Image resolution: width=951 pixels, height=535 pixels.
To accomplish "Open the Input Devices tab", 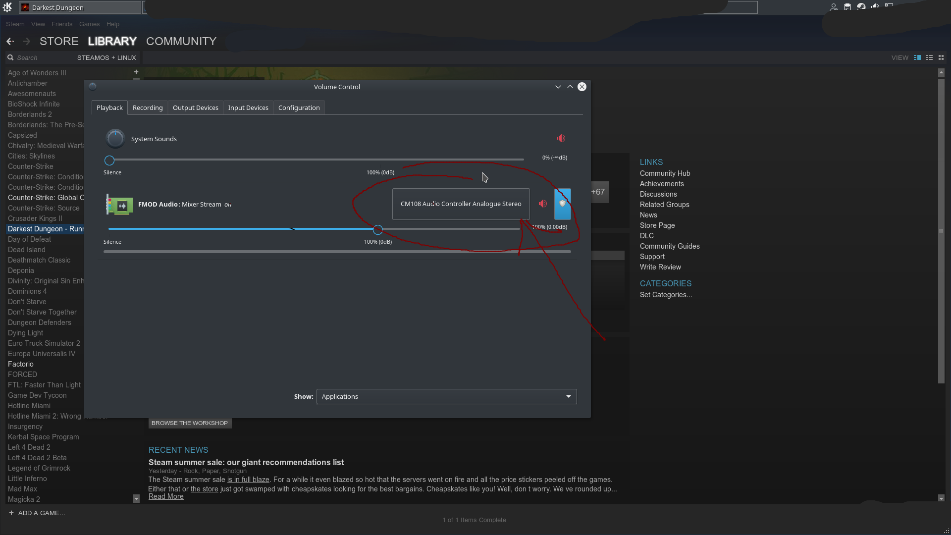I will 248,107.
